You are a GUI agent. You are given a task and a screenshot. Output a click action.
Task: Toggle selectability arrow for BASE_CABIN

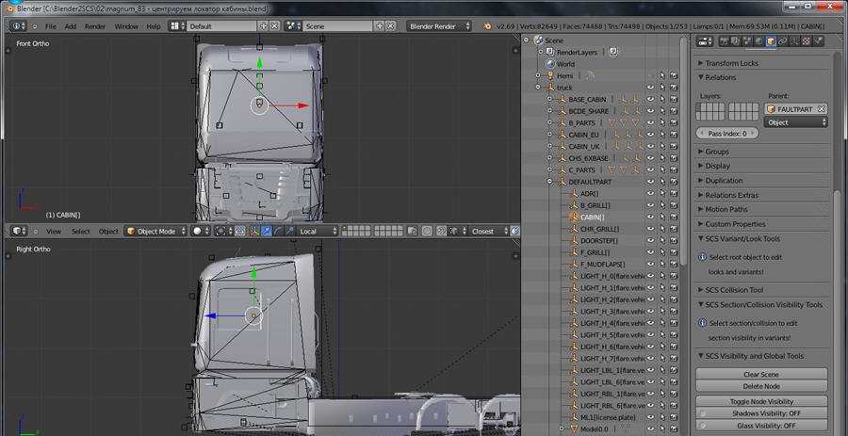pos(662,99)
